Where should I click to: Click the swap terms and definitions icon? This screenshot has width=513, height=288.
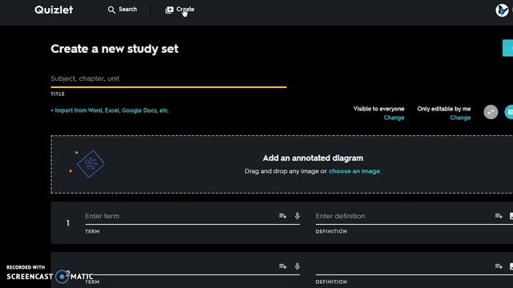[x=491, y=112]
